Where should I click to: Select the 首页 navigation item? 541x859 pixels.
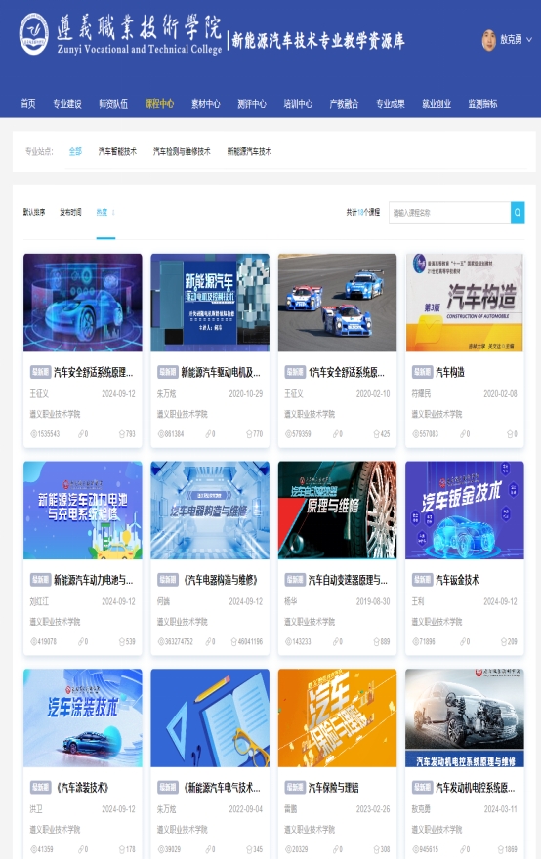click(x=28, y=103)
